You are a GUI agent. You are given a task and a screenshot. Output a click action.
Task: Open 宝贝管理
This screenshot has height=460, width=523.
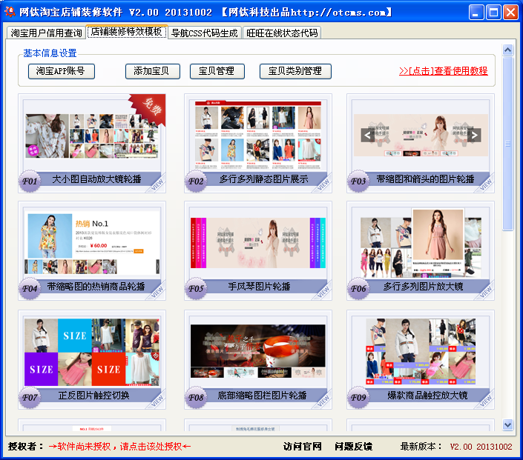pos(217,71)
